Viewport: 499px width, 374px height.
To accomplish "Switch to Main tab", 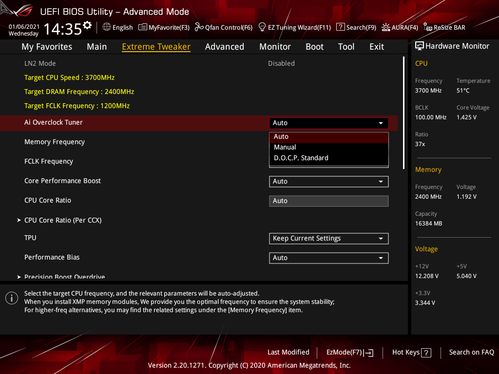I will [x=97, y=47].
